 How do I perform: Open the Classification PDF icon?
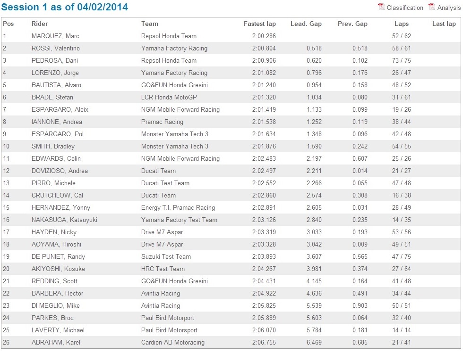click(381, 7)
